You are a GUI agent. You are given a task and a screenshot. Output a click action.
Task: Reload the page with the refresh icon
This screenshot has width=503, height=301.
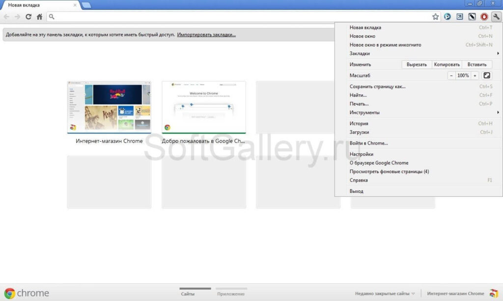point(28,17)
